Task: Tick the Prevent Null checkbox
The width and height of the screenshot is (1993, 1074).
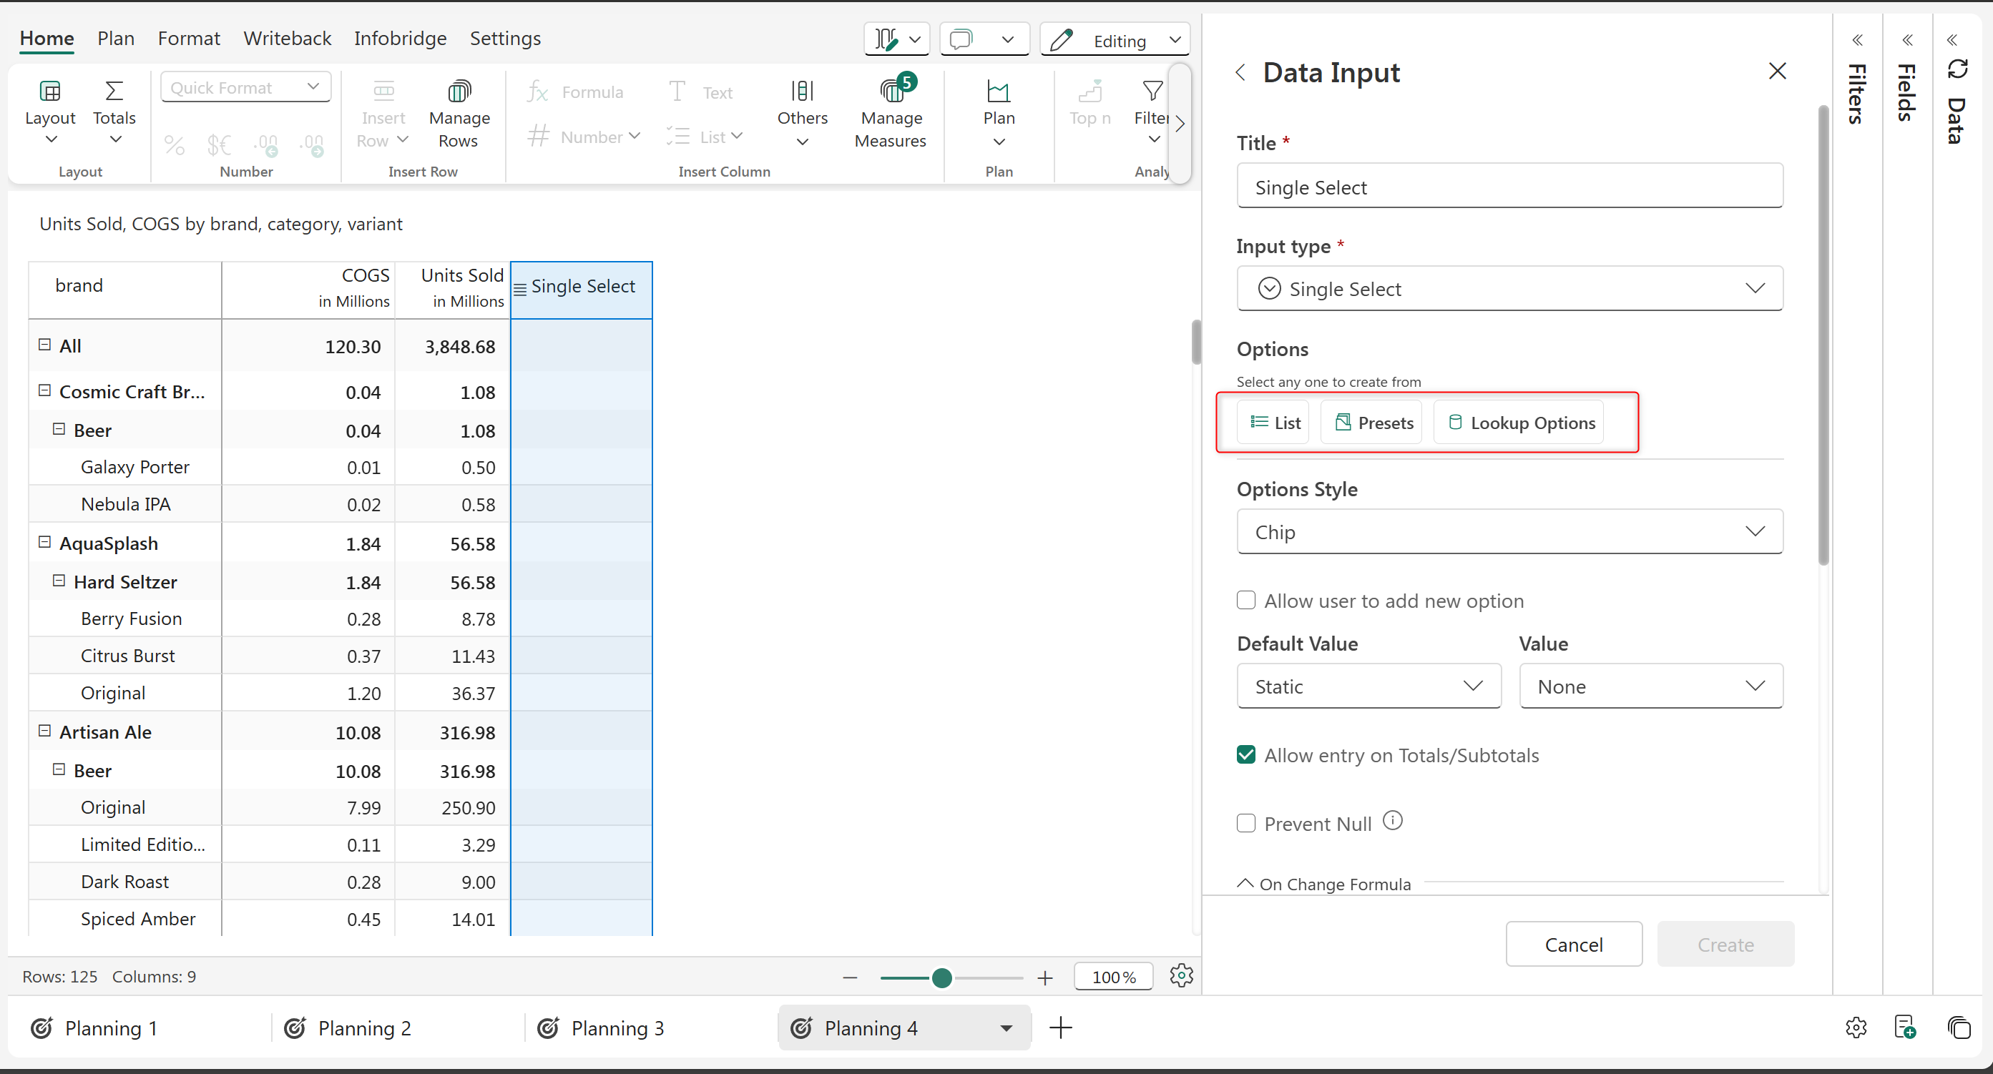Action: [1245, 823]
